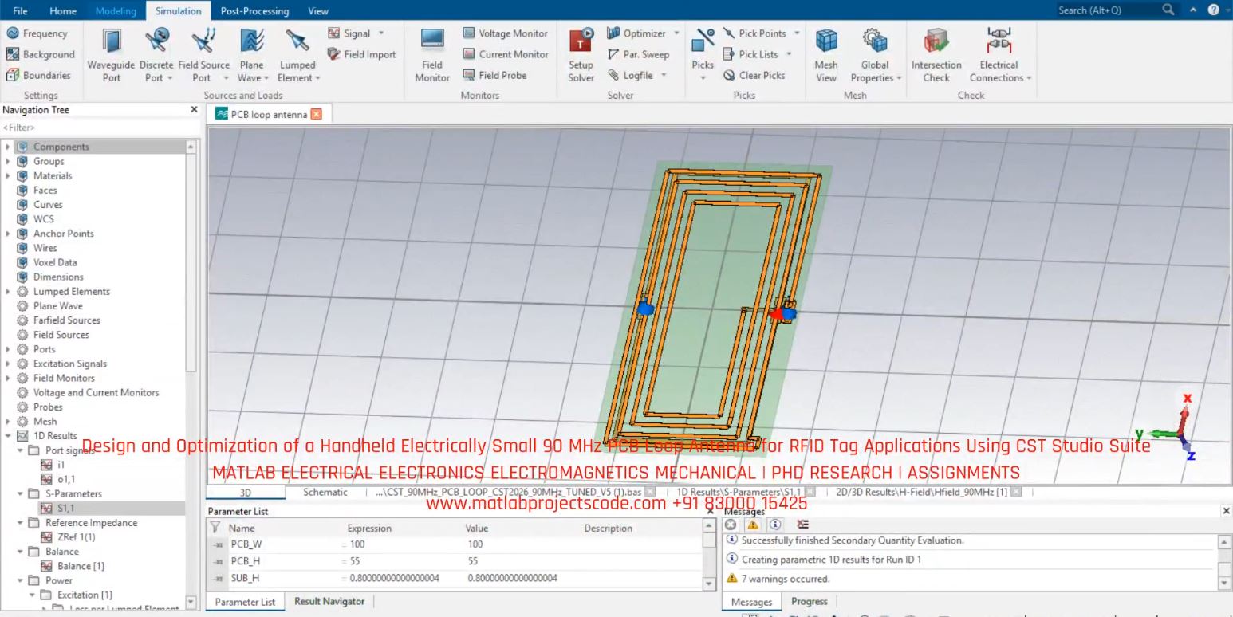Open Mesh View
The height and width of the screenshot is (617, 1233).
(x=826, y=55)
